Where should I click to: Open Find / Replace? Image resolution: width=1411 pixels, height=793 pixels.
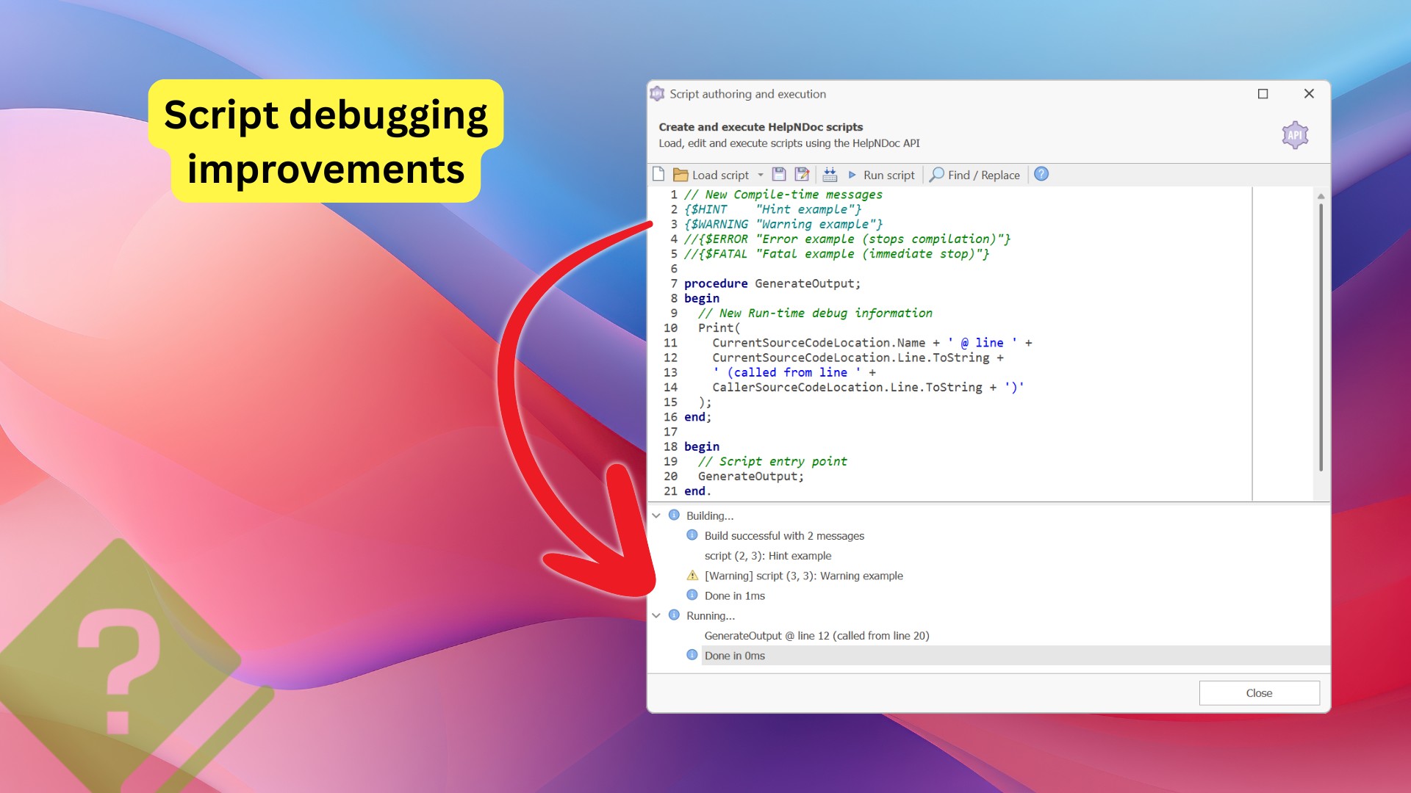pyautogui.click(x=974, y=174)
